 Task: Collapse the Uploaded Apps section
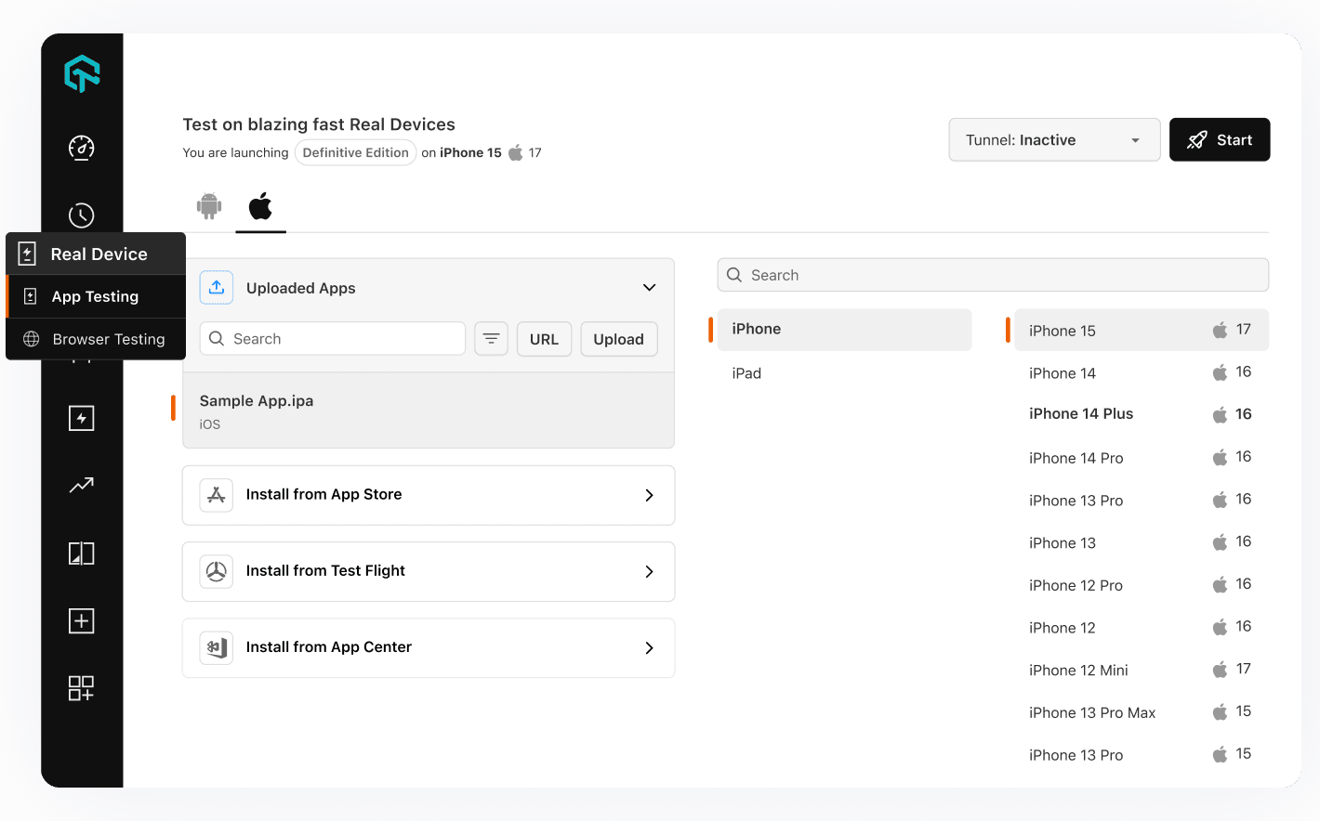click(x=649, y=287)
